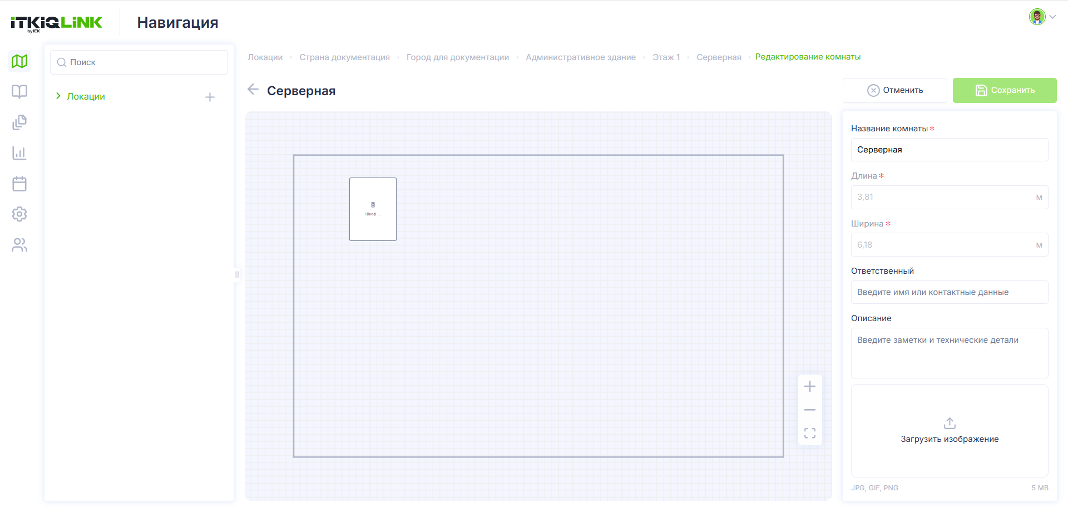
Task: Open the user profile dropdown
Action: pyautogui.click(x=1042, y=17)
